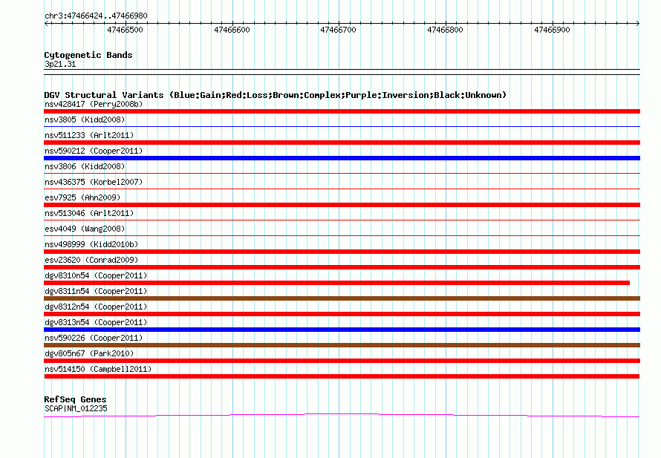Click the nsv436375 (Korbel2007) label
This screenshot has height=458, width=661.
tap(94, 182)
